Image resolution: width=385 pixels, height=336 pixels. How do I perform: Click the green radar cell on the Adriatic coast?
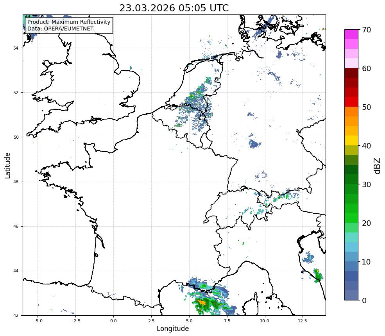[318, 275]
